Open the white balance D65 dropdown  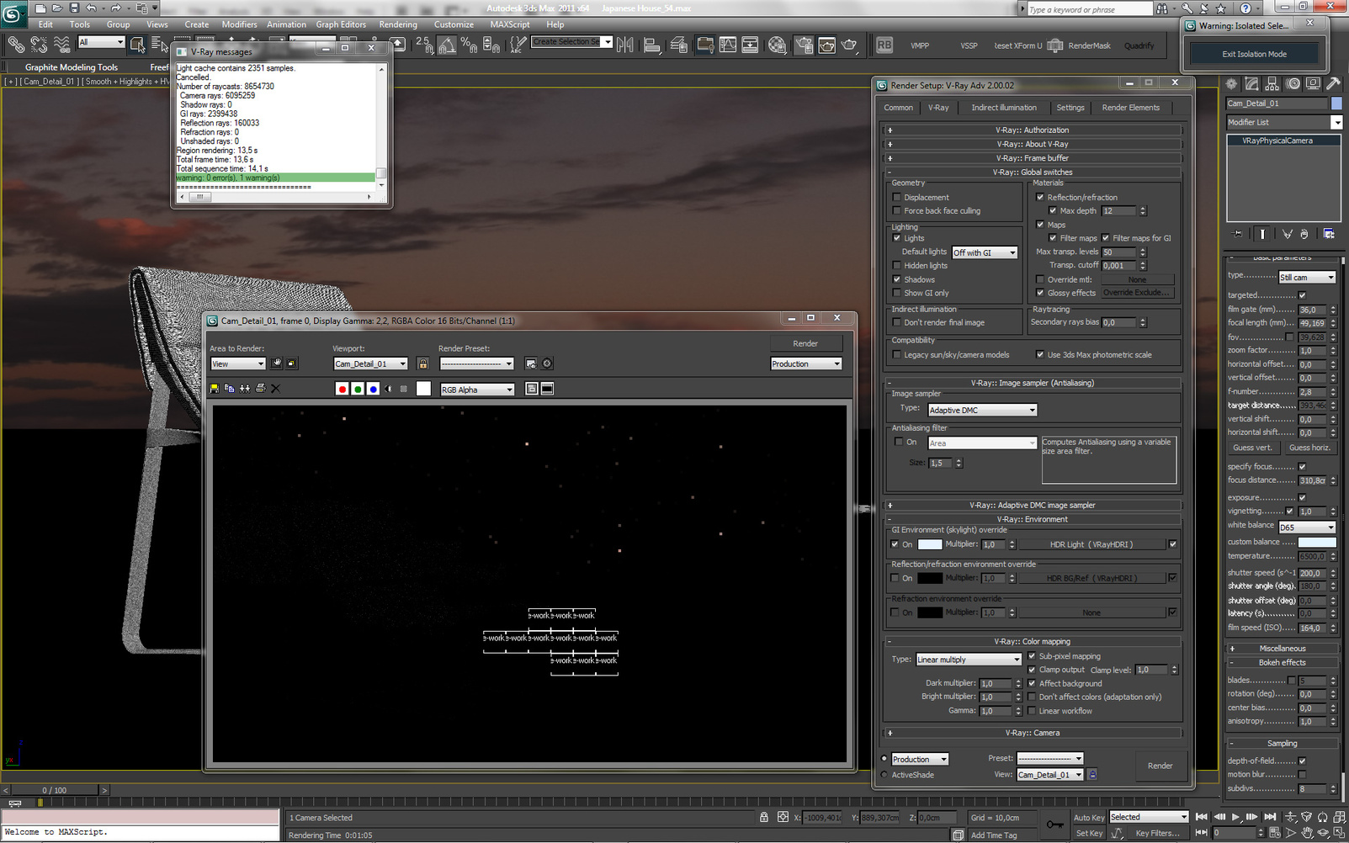(1307, 528)
